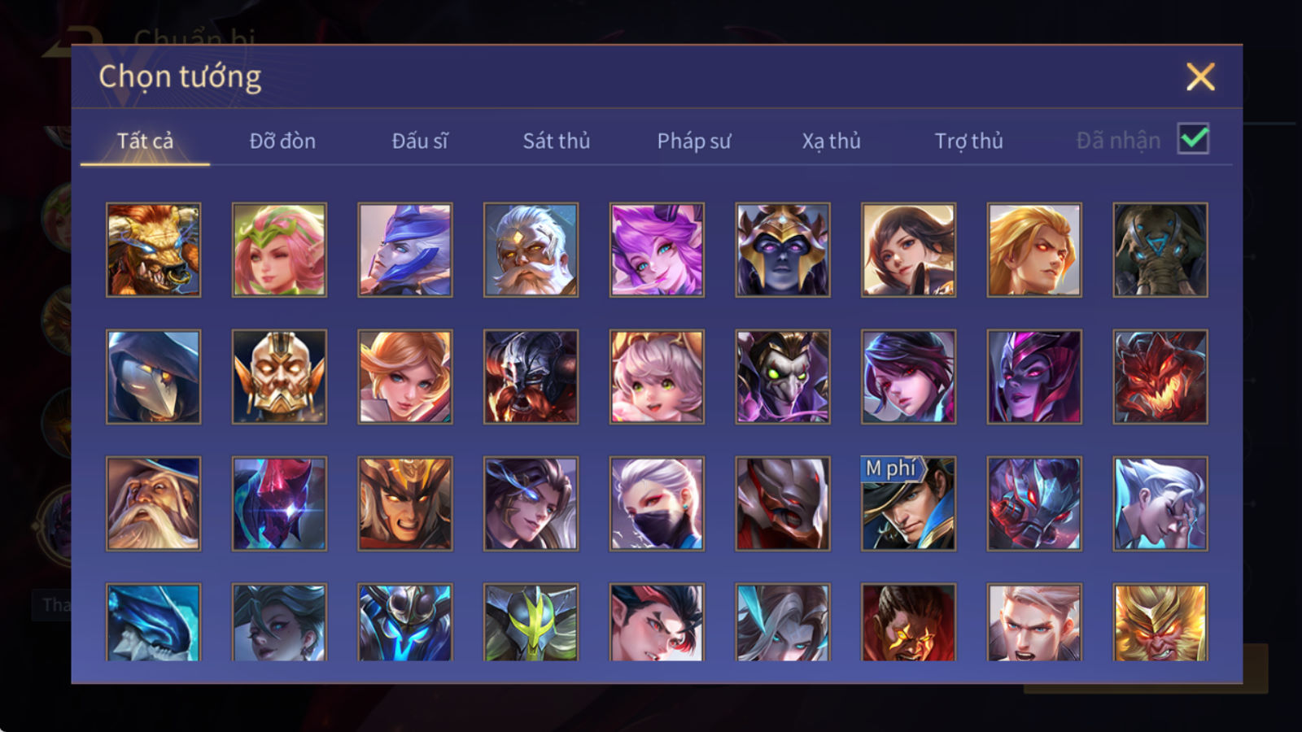Viewport: 1302px width, 732px height.
Task: Pick the hooded plague-mask hero
Action: tap(153, 377)
